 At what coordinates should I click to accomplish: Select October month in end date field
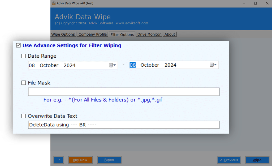(x=150, y=65)
